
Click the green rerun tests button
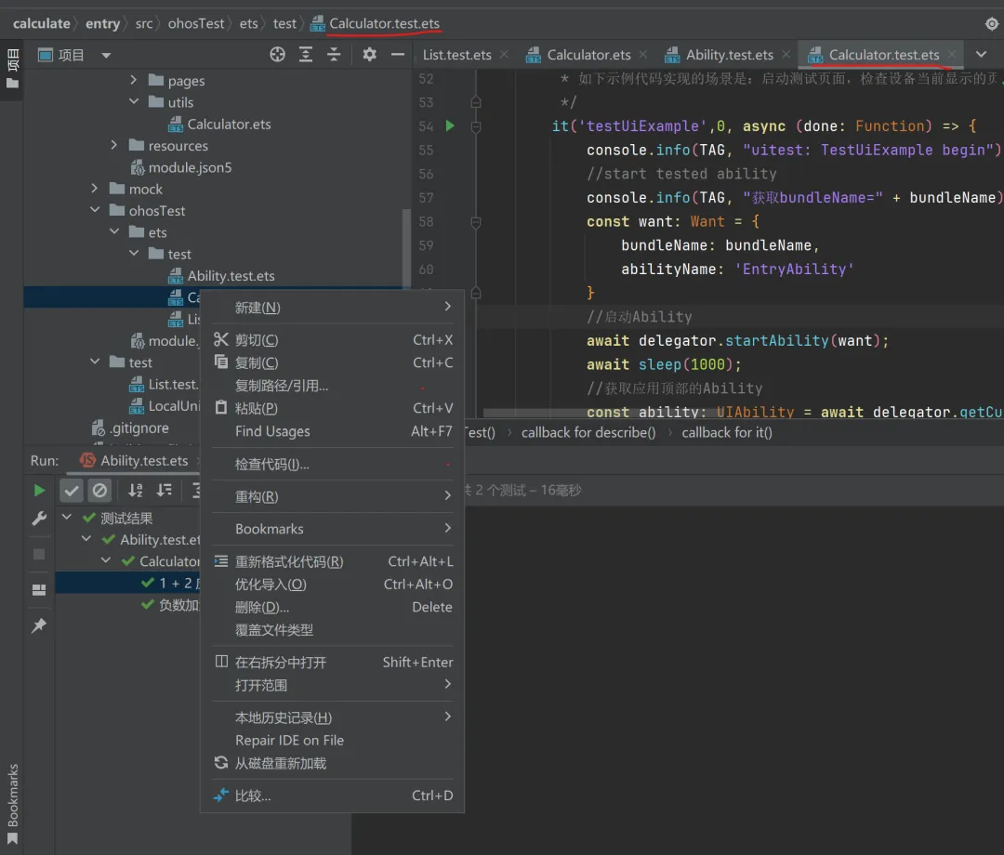(x=39, y=490)
